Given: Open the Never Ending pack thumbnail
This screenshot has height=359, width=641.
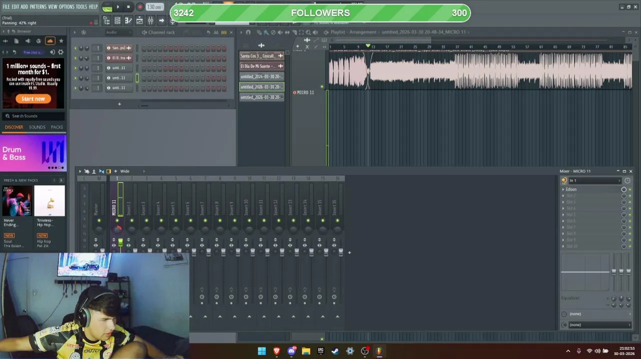Looking at the screenshot, I should (x=17, y=201).
